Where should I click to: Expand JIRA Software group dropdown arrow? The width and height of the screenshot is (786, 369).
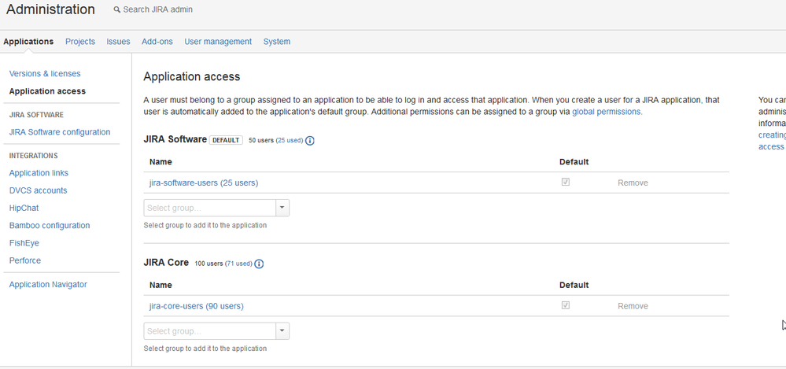(282, 208)
